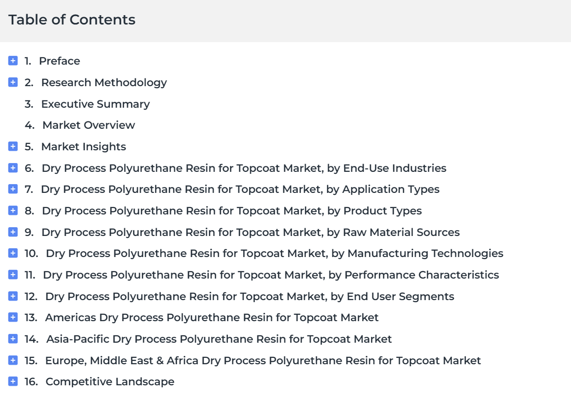Click the Competitive Landscape heading text
571x399 pixels.
pos(110,381)
